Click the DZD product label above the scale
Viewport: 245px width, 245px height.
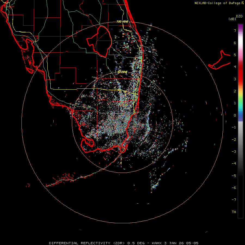tap(239, 16)
